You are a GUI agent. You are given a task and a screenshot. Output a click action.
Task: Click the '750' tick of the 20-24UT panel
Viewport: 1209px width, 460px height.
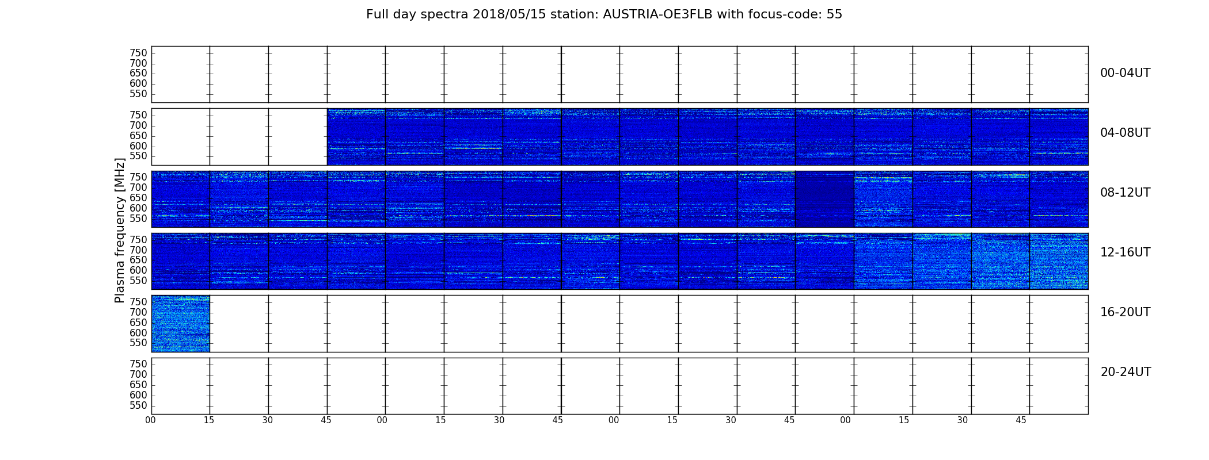click(138, 364)
